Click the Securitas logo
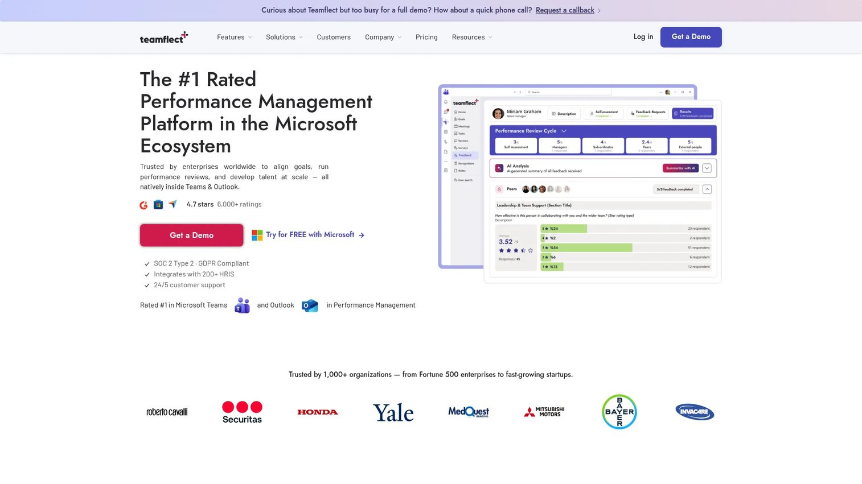The image size is (862, 484). [242, 412]
